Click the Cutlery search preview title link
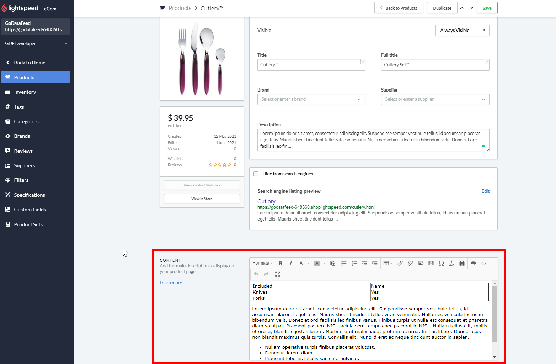 266,201
